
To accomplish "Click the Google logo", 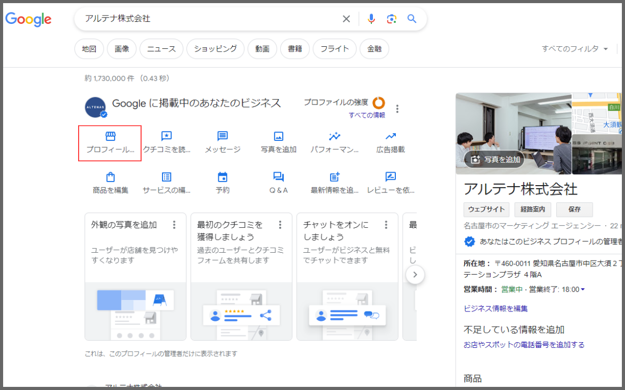I will pos(28,20).
